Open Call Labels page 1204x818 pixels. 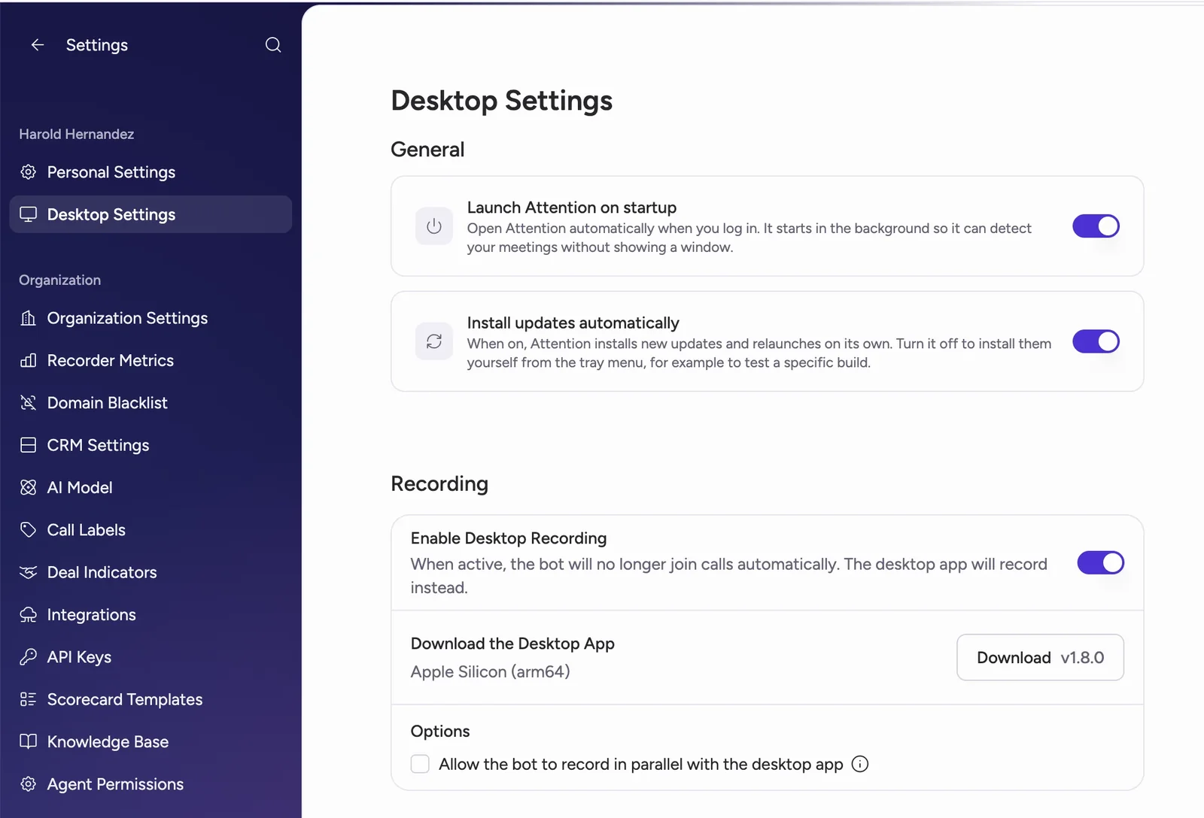[x=150, y=530]
